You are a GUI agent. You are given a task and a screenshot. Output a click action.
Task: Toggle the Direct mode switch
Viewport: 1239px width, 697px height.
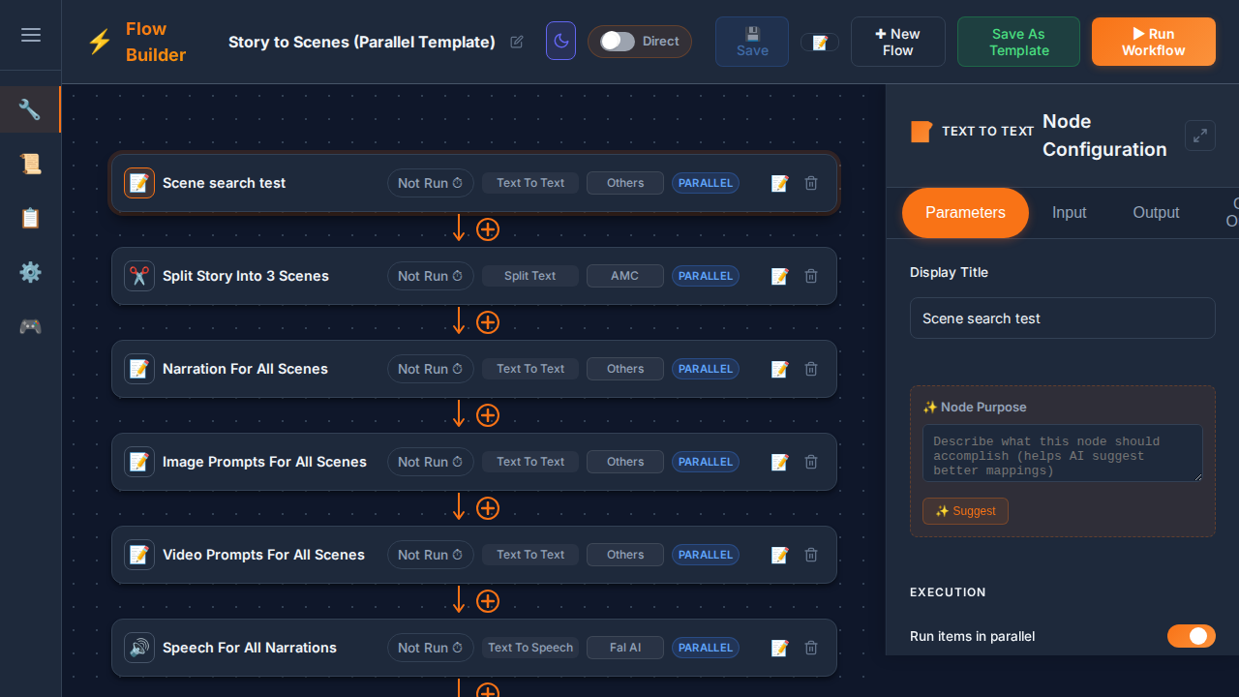[618, 42]
